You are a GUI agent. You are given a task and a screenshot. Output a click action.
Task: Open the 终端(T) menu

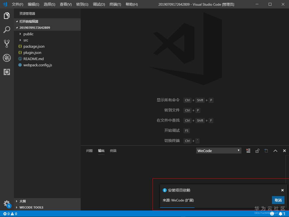pos(115,4)
